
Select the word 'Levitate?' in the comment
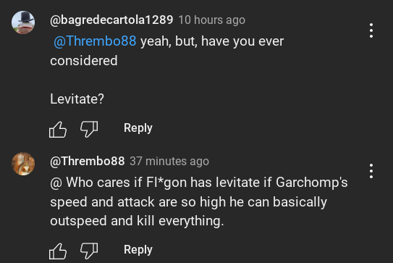coord(77,99)
